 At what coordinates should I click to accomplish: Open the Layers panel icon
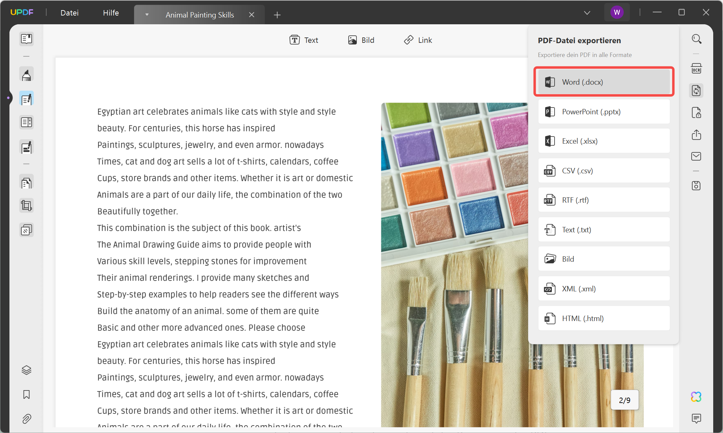click(26, 370)
